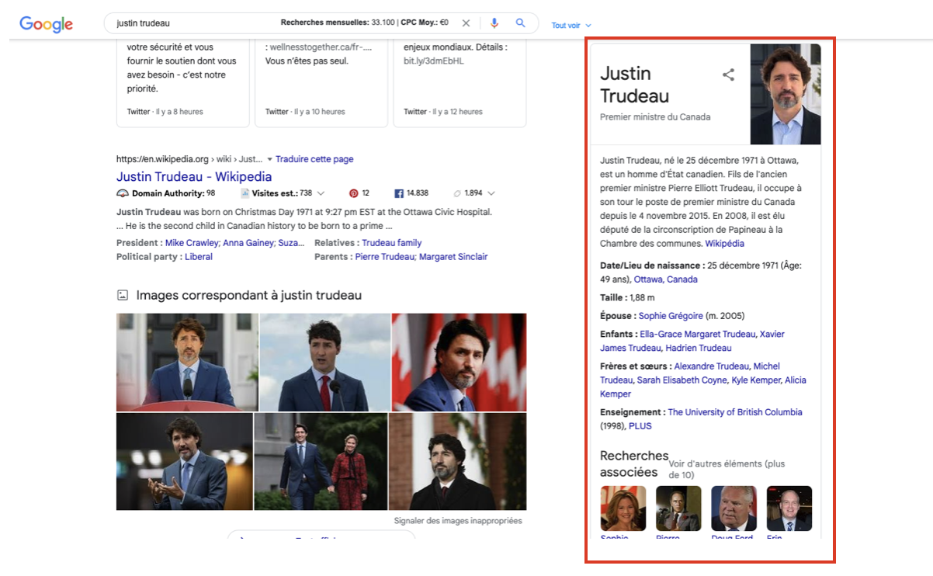The image size is (933, 576).
Task: Open the Tout voir dropdown
Action: 571,26
